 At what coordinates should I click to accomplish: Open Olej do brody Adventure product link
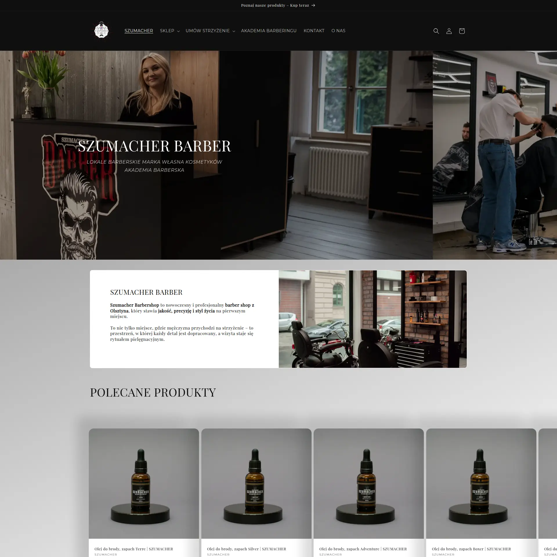click(363, 549)
